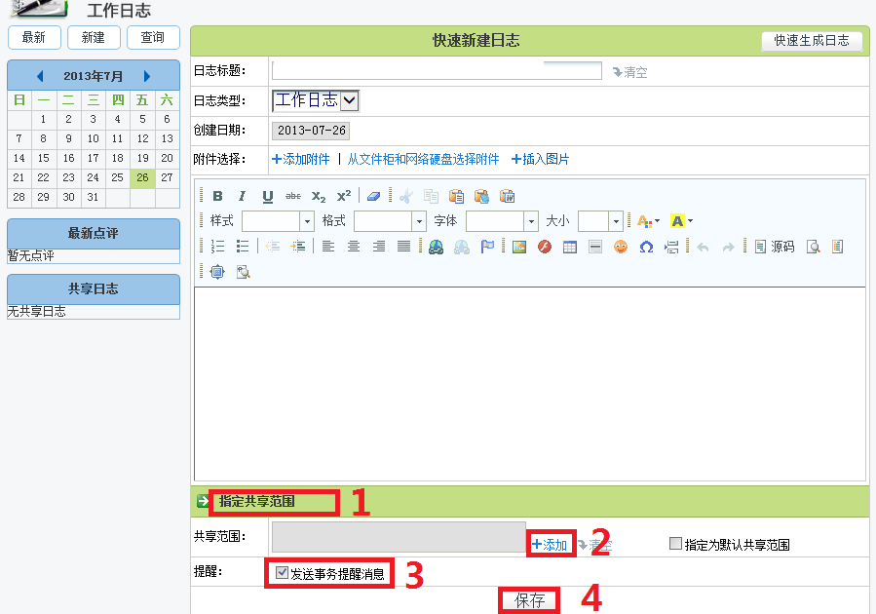This screenshot has height=614, width=876.
Task: Click the 添加附件 link
Action: [x=300, y=159]
